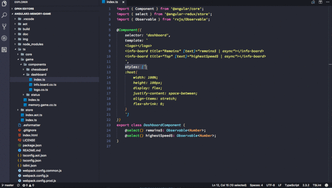This screenshot has width=332, height=188.
Task: Expand the Open Editors section
Action: click(24, 9)
